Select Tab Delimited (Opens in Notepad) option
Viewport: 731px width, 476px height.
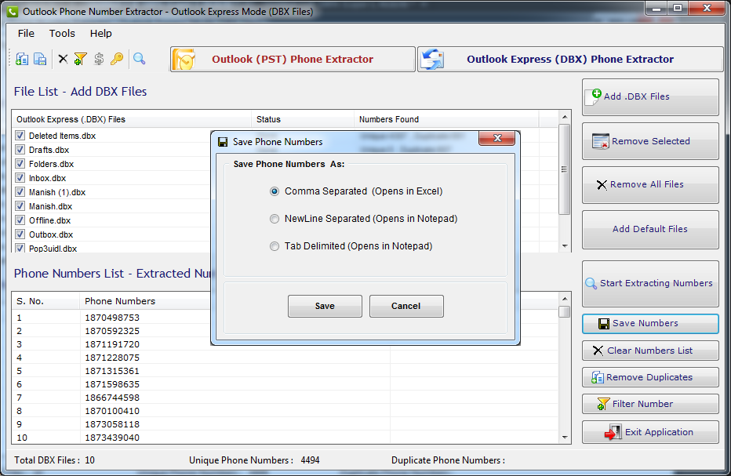pos(275,246)
